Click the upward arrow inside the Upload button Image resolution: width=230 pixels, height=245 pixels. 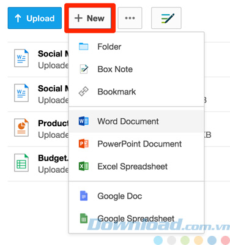tap(18, 18)
